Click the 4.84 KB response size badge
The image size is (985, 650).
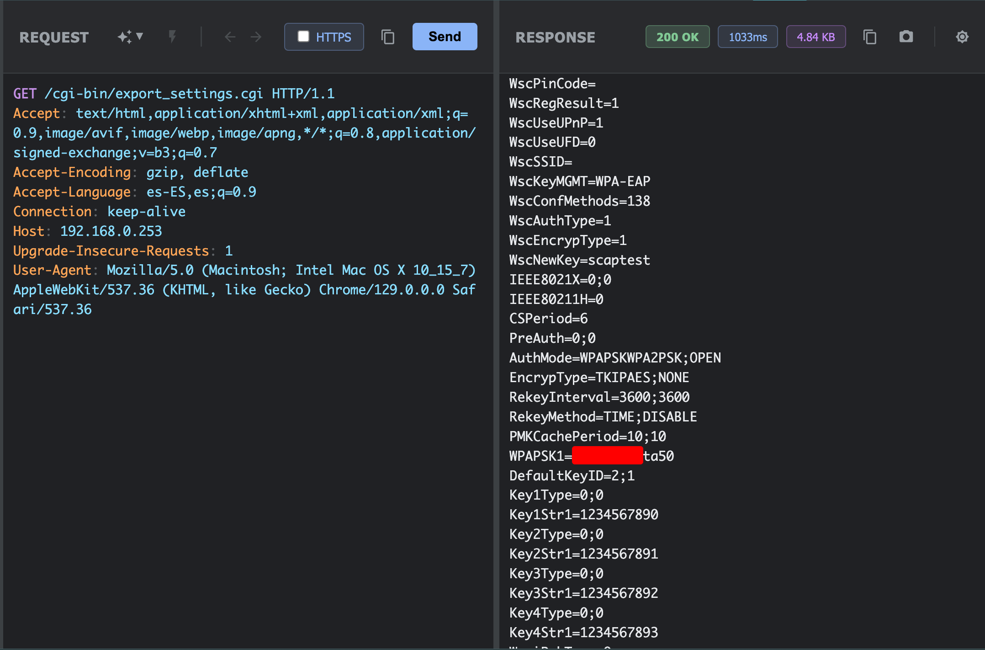pos(816,37)
